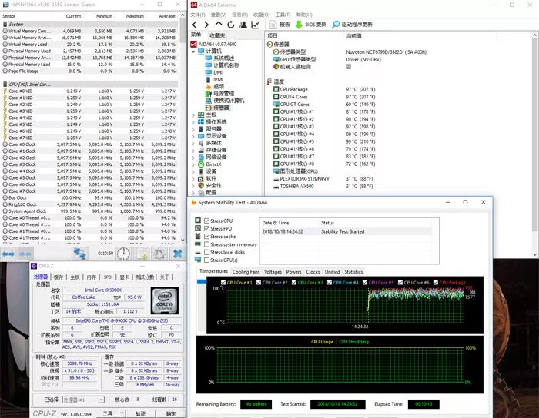The height and width of the screenshot is (418, 539).
Task: Click 驱动程序更新 driver update button
Action: coord(352,25)
